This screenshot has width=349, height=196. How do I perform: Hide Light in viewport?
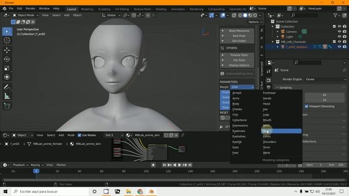pos(339,36)
